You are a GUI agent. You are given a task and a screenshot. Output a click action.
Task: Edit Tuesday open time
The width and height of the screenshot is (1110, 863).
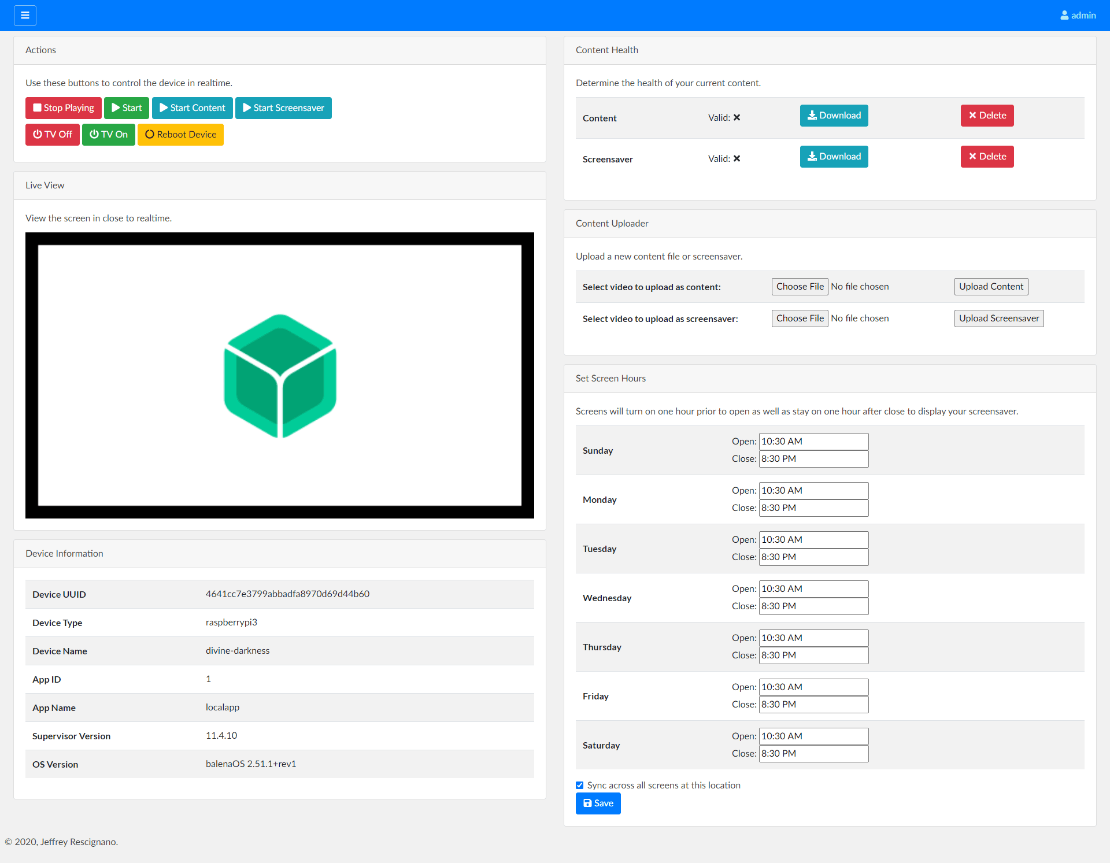(814, 540)
